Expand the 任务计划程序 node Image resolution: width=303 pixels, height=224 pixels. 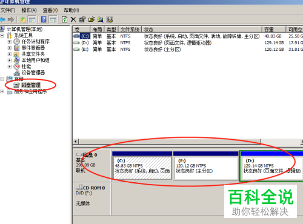click(10, 42)
